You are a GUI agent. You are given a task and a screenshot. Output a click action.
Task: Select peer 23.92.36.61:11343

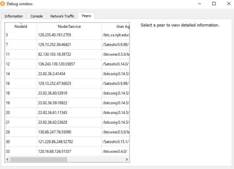(x=69, y=113)
